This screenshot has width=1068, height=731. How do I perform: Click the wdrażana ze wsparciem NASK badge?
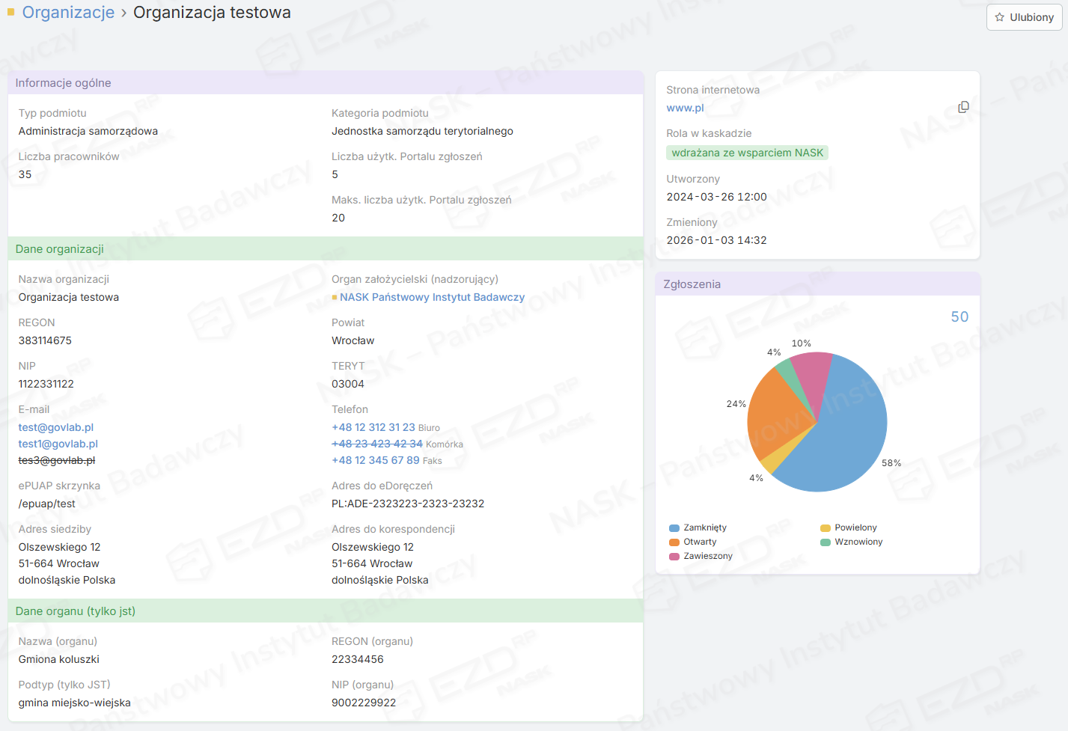coord(747,153)
